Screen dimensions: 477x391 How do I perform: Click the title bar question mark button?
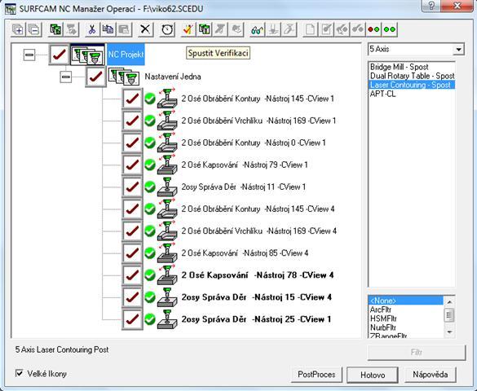432,6
